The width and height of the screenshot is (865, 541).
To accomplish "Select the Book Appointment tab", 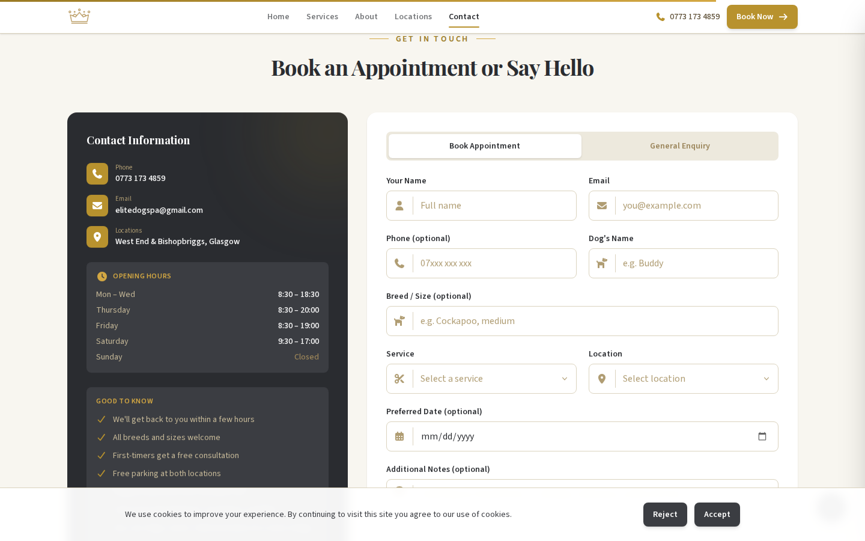I will click(485, 146).
